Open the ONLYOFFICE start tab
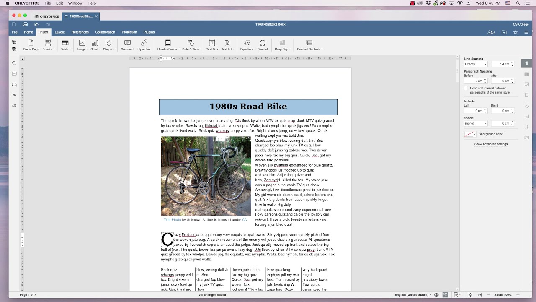Viewport: 536px width, 302px height. coord(47,16)
